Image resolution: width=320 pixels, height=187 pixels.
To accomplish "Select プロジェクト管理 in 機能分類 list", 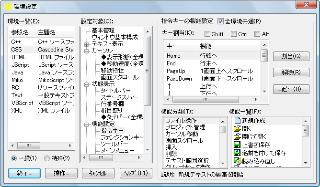I will pyautogui.click(x=191, y=127).
